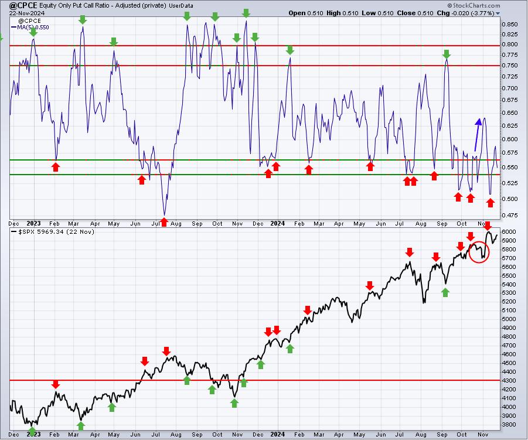The image size is (528, 440).
Task: Select green down arrow above January 2024 CPCE spike
Action: 290,50
